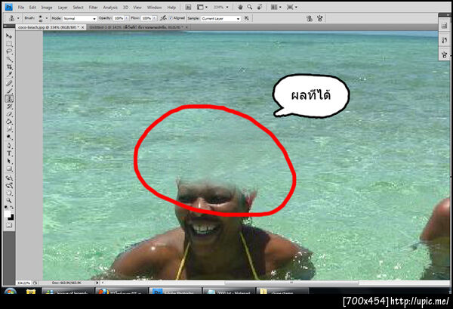Open the Opacity slider arrow

[126, 18]
